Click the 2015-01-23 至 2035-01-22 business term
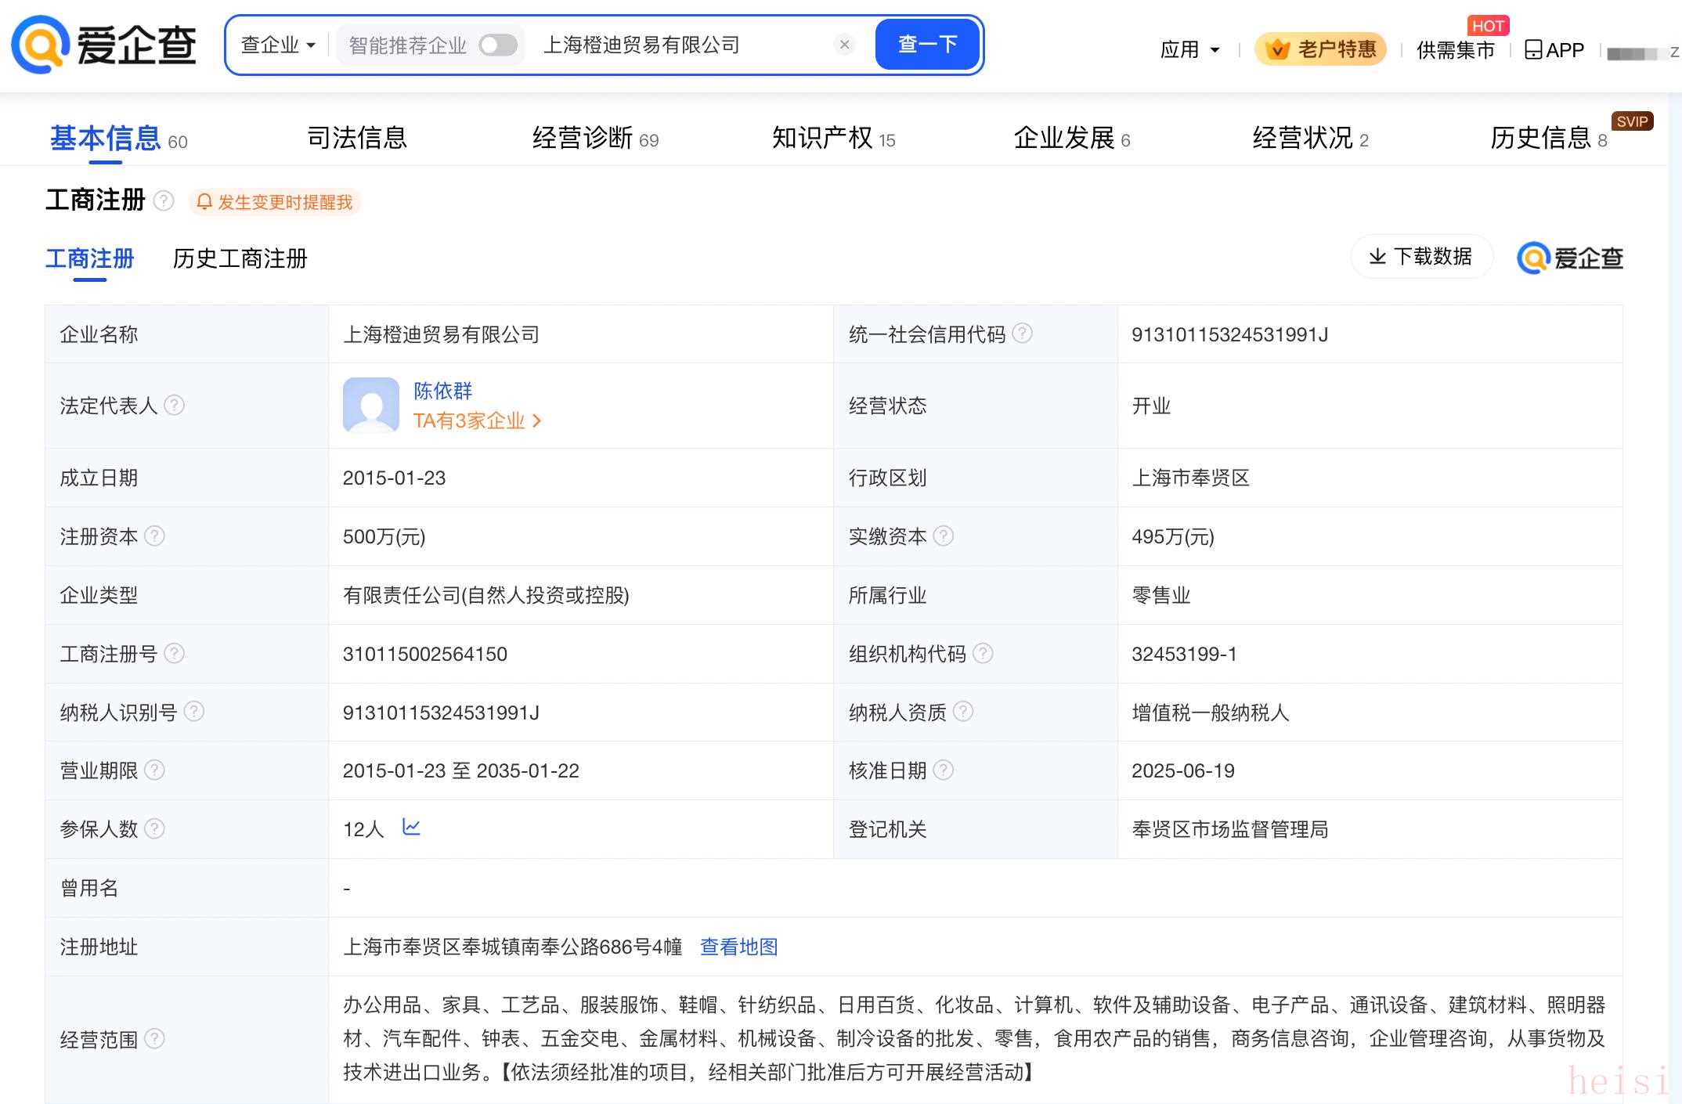Image resolution: width=1682 pixels, height=1104 pixels. (460, 770)
